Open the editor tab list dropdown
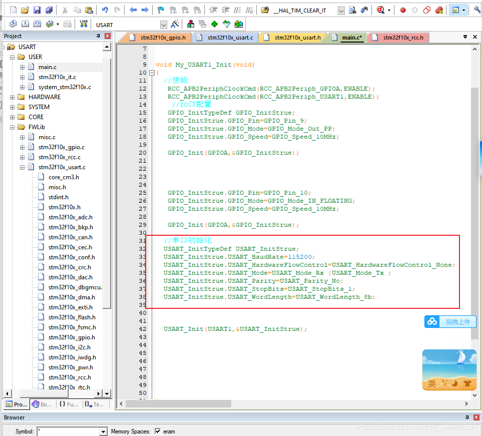This screenshot has width=482, height=436. (x=465, y=37)
